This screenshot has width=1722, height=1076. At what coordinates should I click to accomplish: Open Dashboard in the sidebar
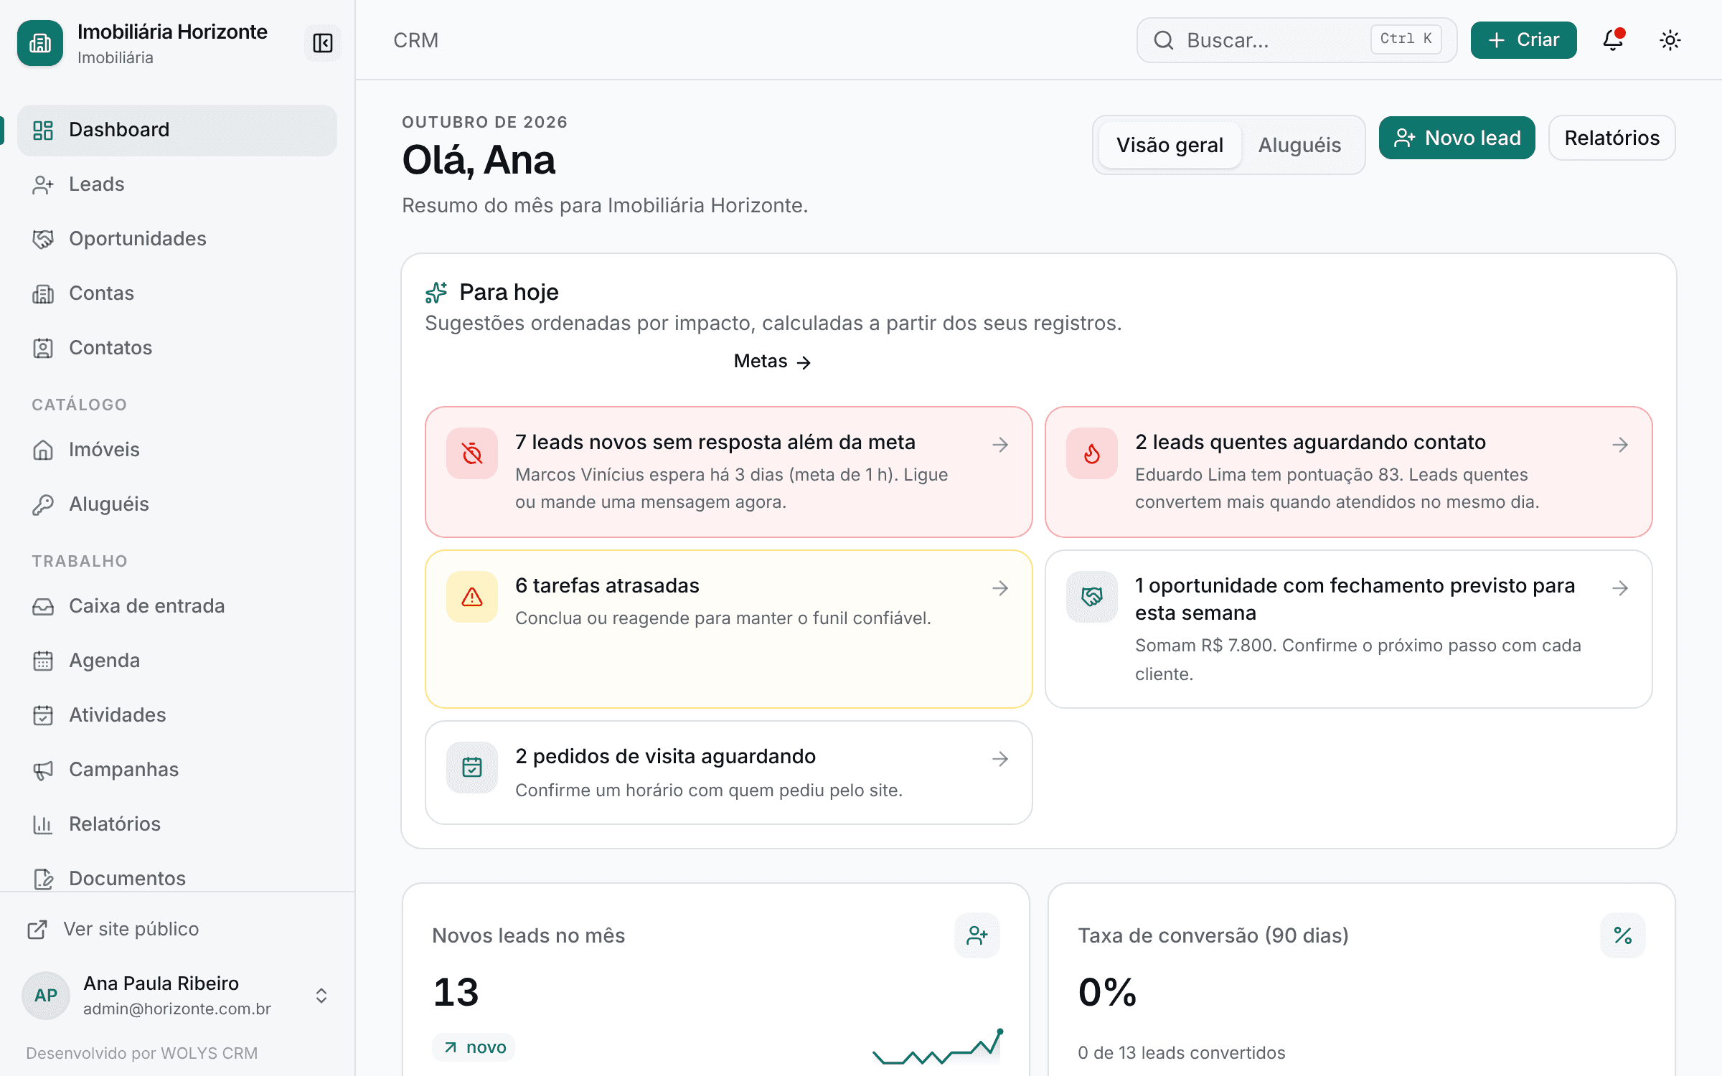(x=177, y=130)
